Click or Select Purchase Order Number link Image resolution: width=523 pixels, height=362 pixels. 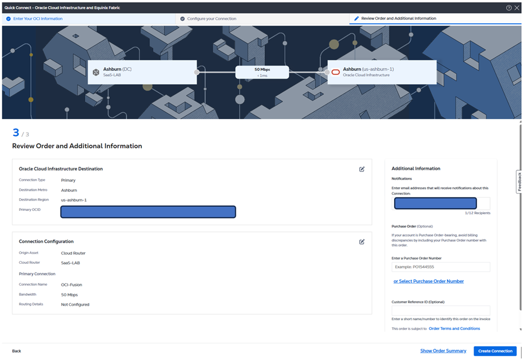[429, 281]
